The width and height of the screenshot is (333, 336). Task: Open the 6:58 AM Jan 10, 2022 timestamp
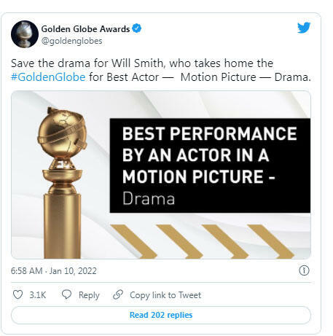pos(54,270)
